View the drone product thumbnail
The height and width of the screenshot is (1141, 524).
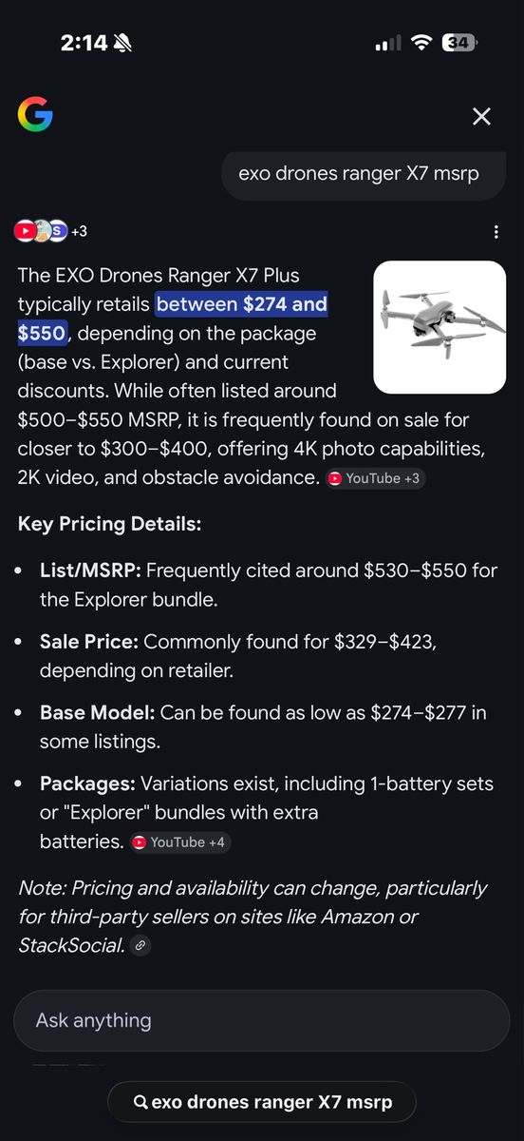[x=440, y=327]
